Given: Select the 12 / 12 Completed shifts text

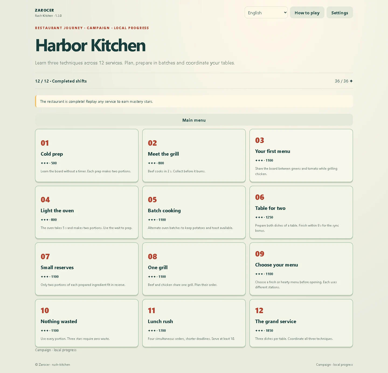Looking at the screenshot, I should click(61, 81).
